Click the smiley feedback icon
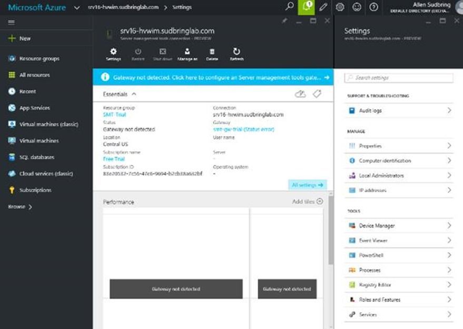 click(357, 7)
